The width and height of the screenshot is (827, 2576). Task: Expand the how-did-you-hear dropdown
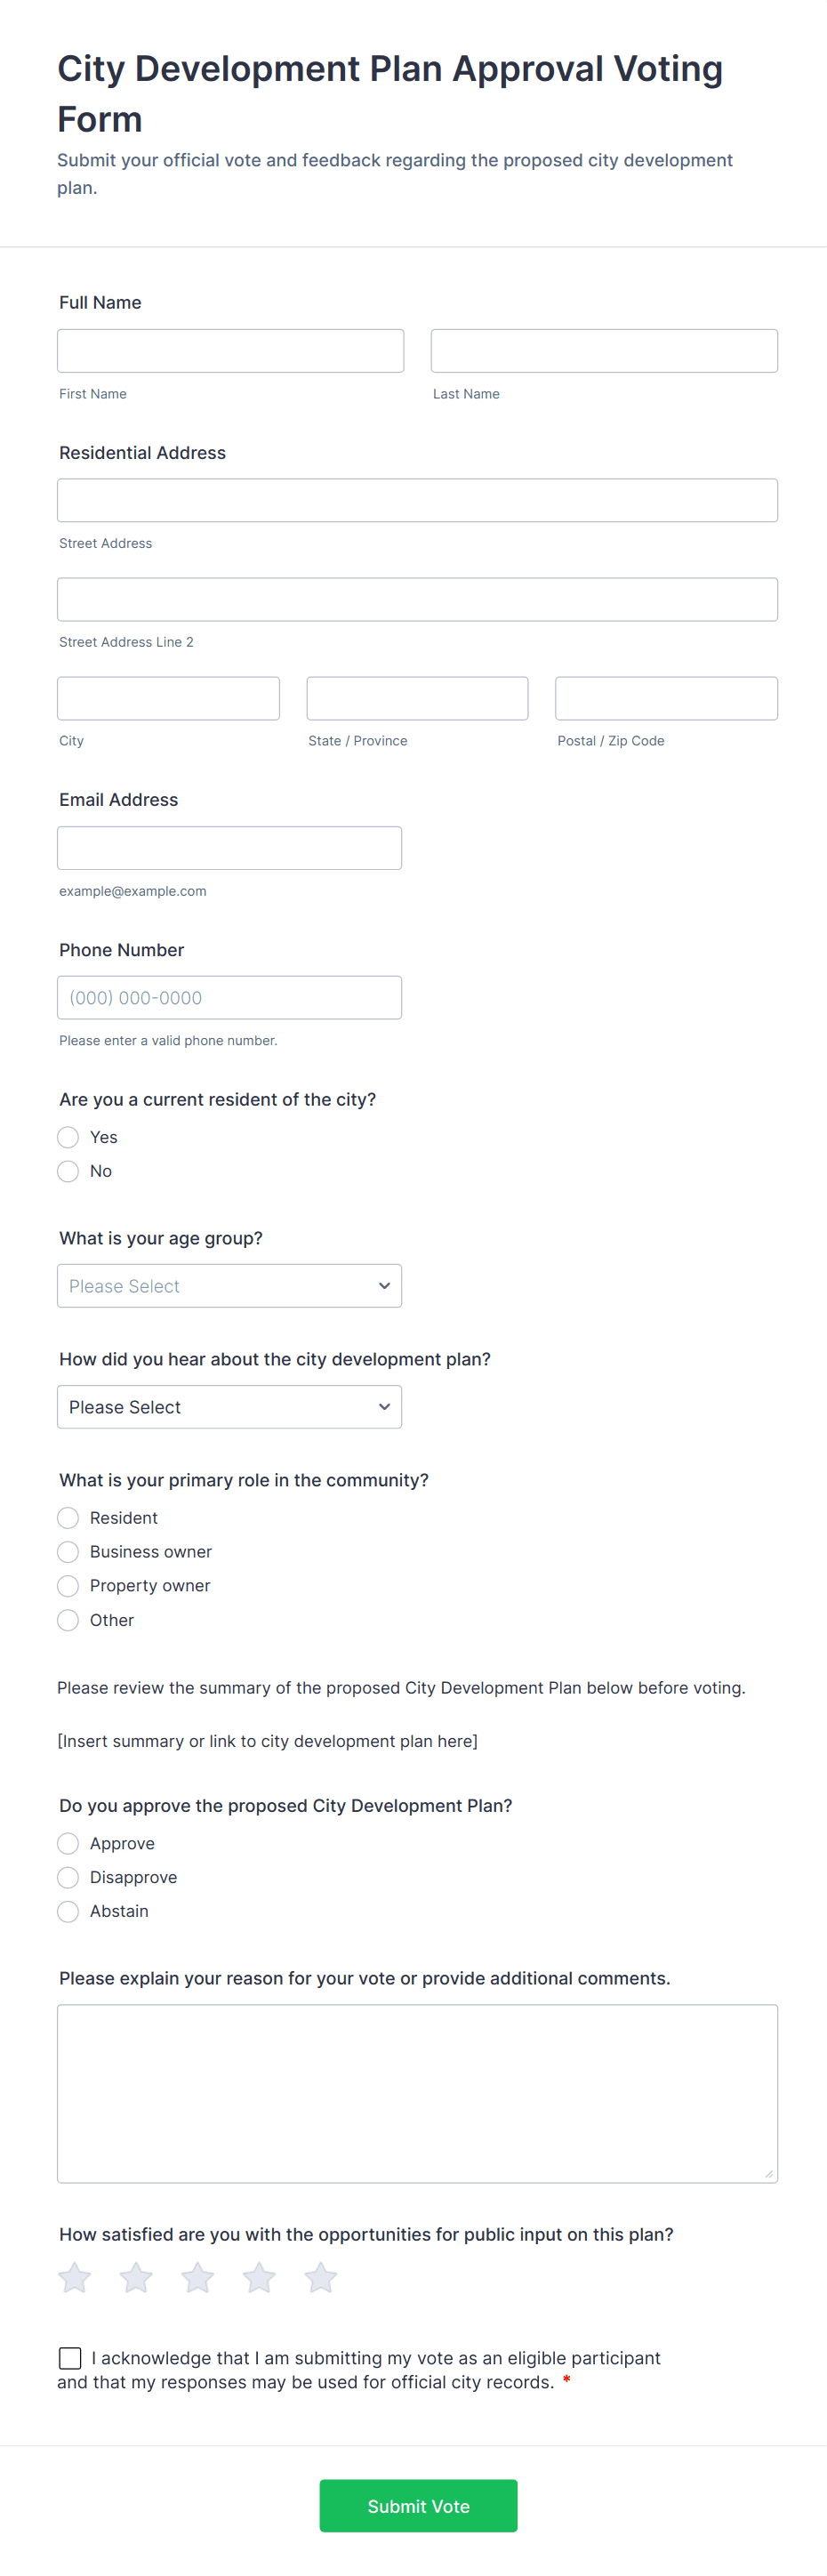pyautogui.click(x=229, y=1406)
